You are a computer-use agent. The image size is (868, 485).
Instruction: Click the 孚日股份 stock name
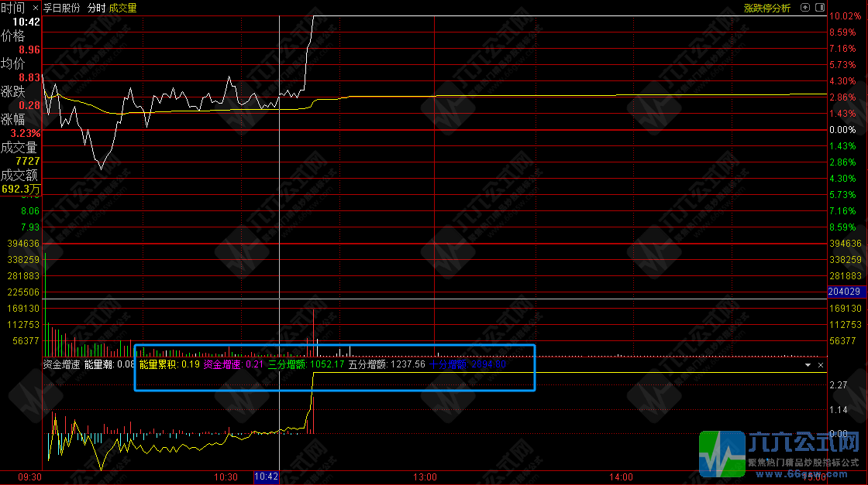point(62,8)
